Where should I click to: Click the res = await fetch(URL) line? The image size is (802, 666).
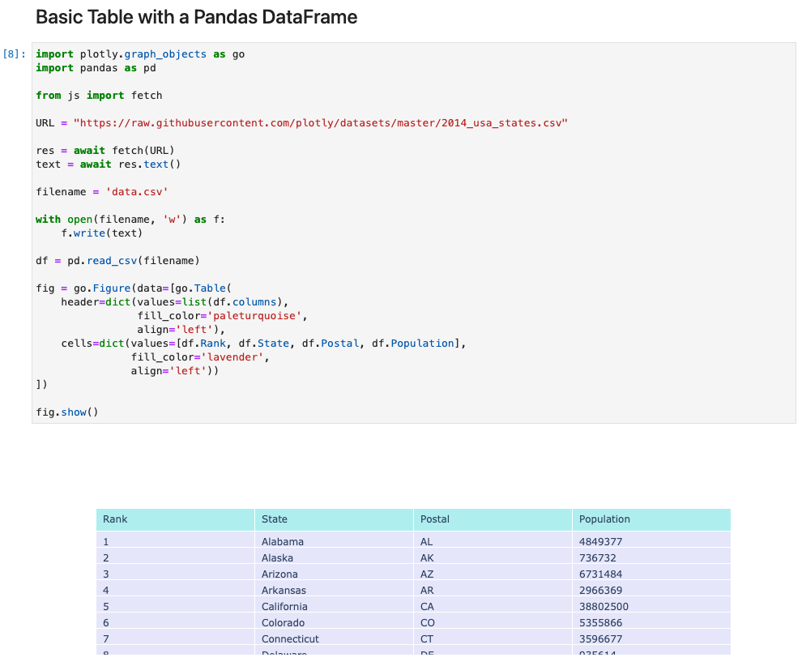pos(105,151)
